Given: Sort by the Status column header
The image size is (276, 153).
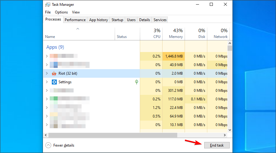Looking at the screenshot, I should [x=128, y=34].
